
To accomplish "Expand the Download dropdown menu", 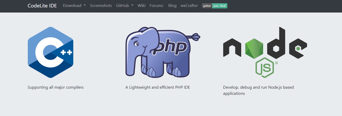I will (x=74, y=6).
